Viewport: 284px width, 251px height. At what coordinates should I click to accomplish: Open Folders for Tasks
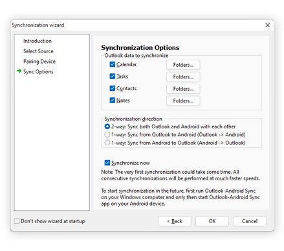183,77
